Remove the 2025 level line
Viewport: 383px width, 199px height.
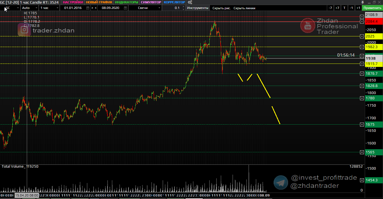[362, 36]
